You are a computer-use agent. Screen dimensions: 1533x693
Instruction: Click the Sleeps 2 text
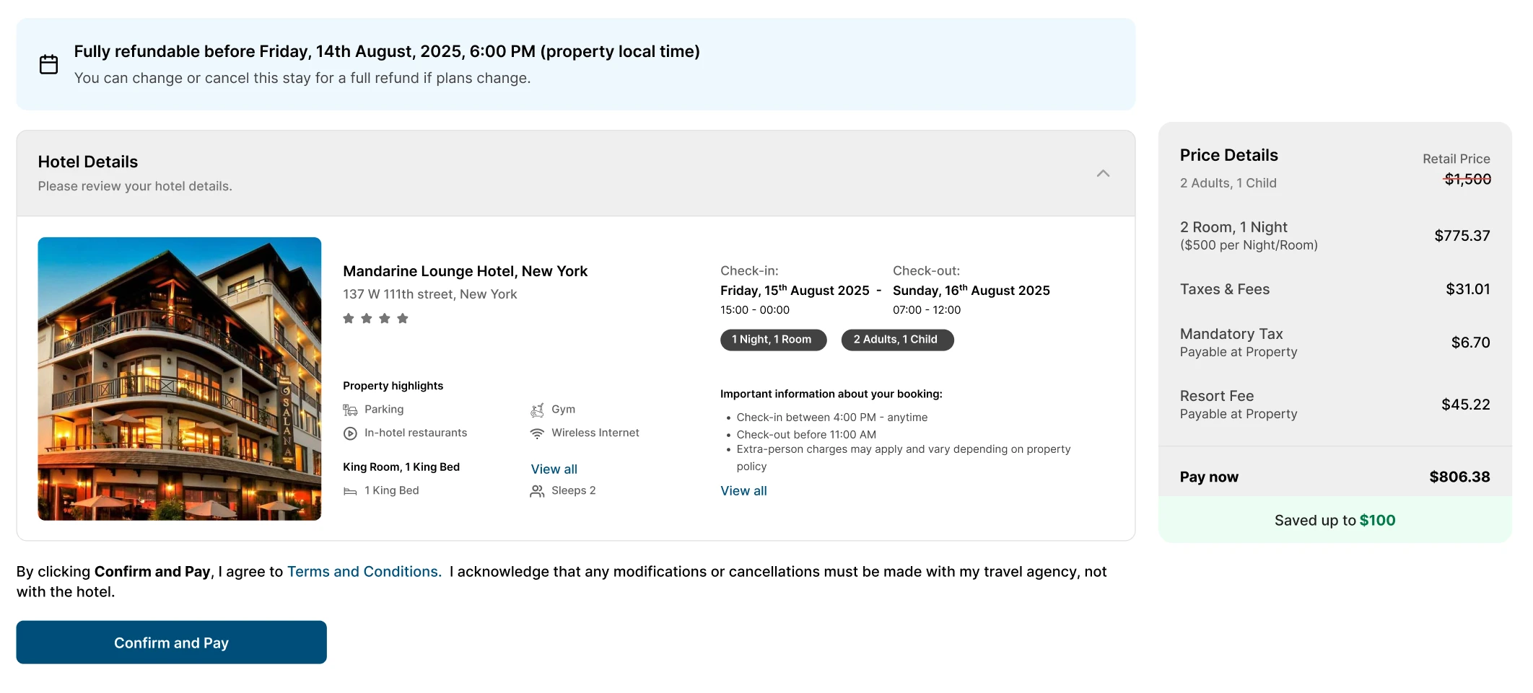[x=574, y=491]
